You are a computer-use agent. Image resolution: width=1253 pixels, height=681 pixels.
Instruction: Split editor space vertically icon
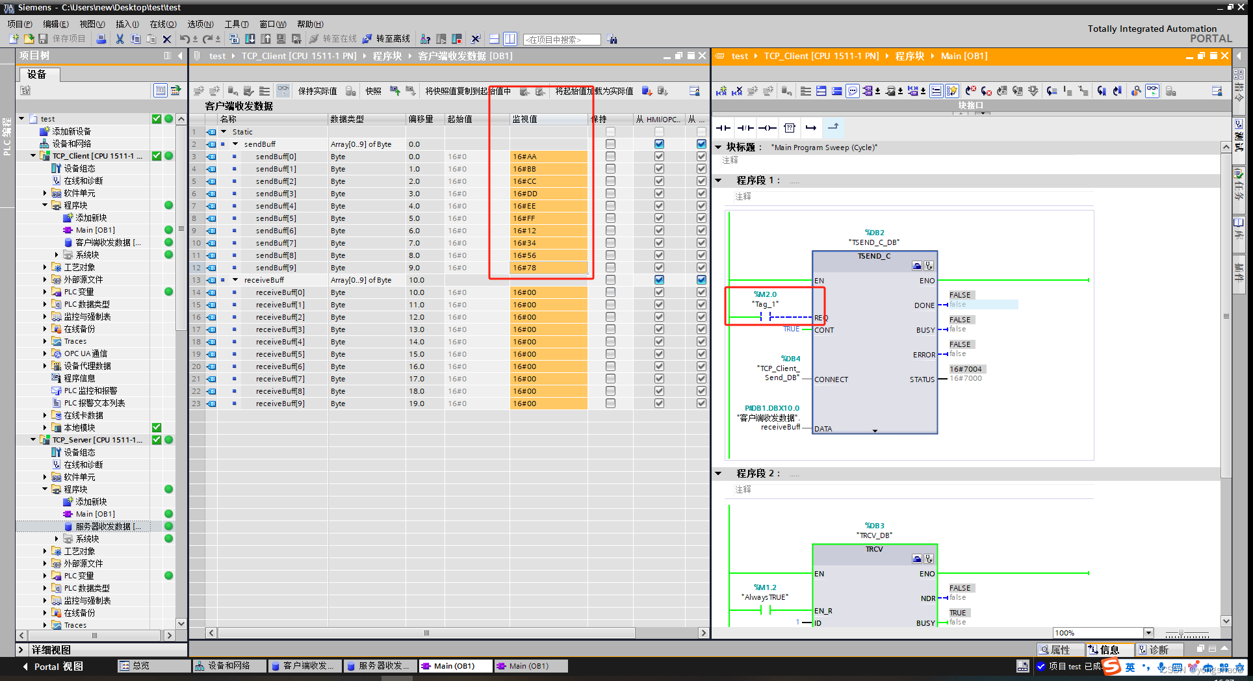tap(510, 39)
